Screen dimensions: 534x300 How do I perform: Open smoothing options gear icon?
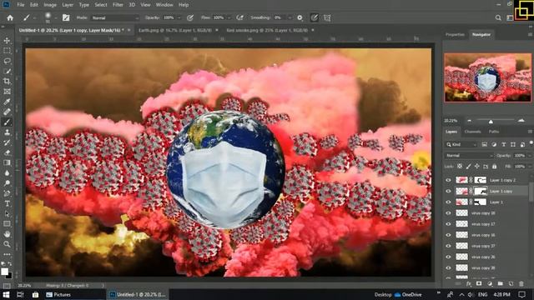click(x=300, y=17)
